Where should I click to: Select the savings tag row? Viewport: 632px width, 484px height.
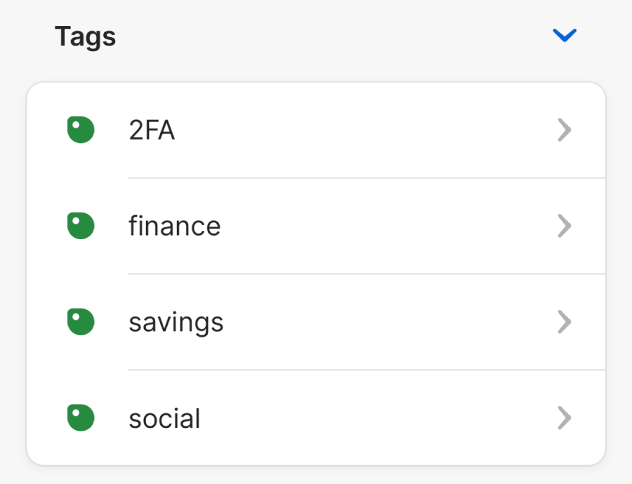pyautogui.click(x=316, y=321)
